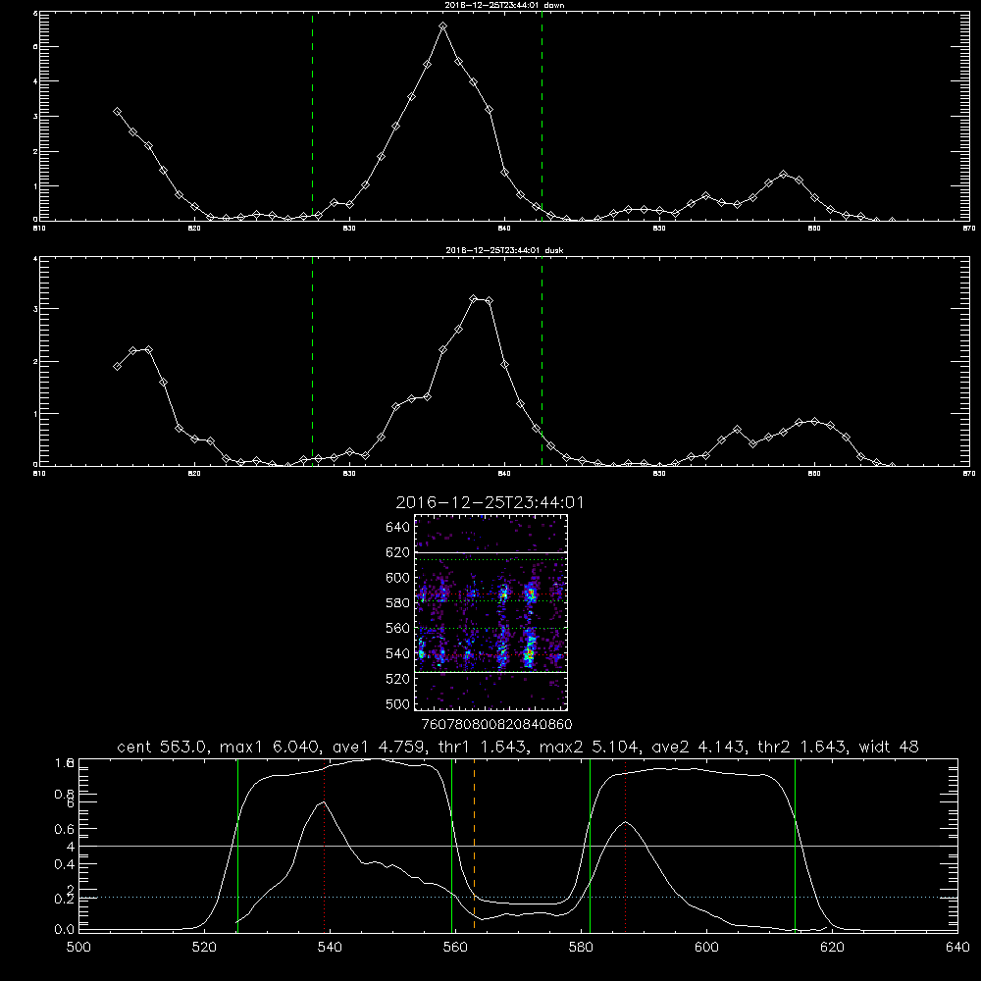Click the bottom plot x-axis label 640
Screen dimensions: 981x981
coord(957,948)
